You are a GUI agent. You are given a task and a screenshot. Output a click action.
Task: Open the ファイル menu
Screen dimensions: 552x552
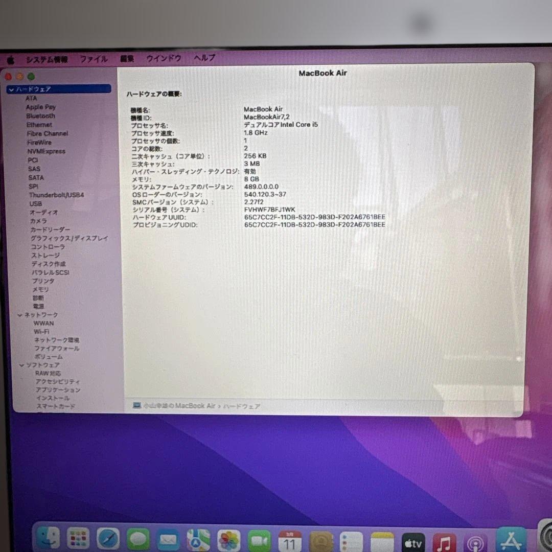tap(94, 58)
